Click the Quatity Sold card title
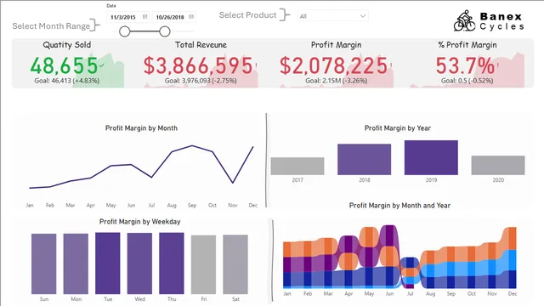This screenshot has width=544, height=306. coord(67,45)
